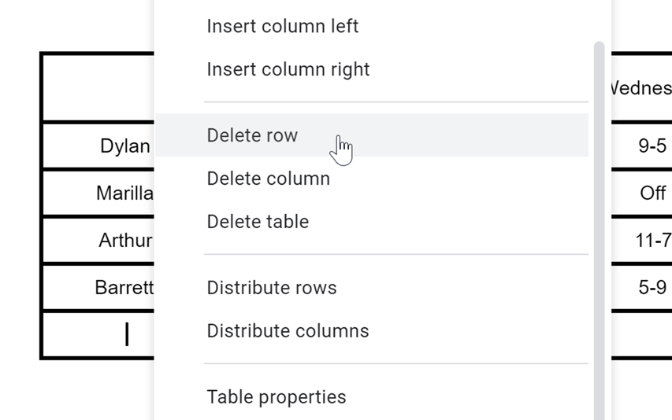Click the Wednesday column header cell
This screenshot has width=672, height=420.
click(641, 88)
